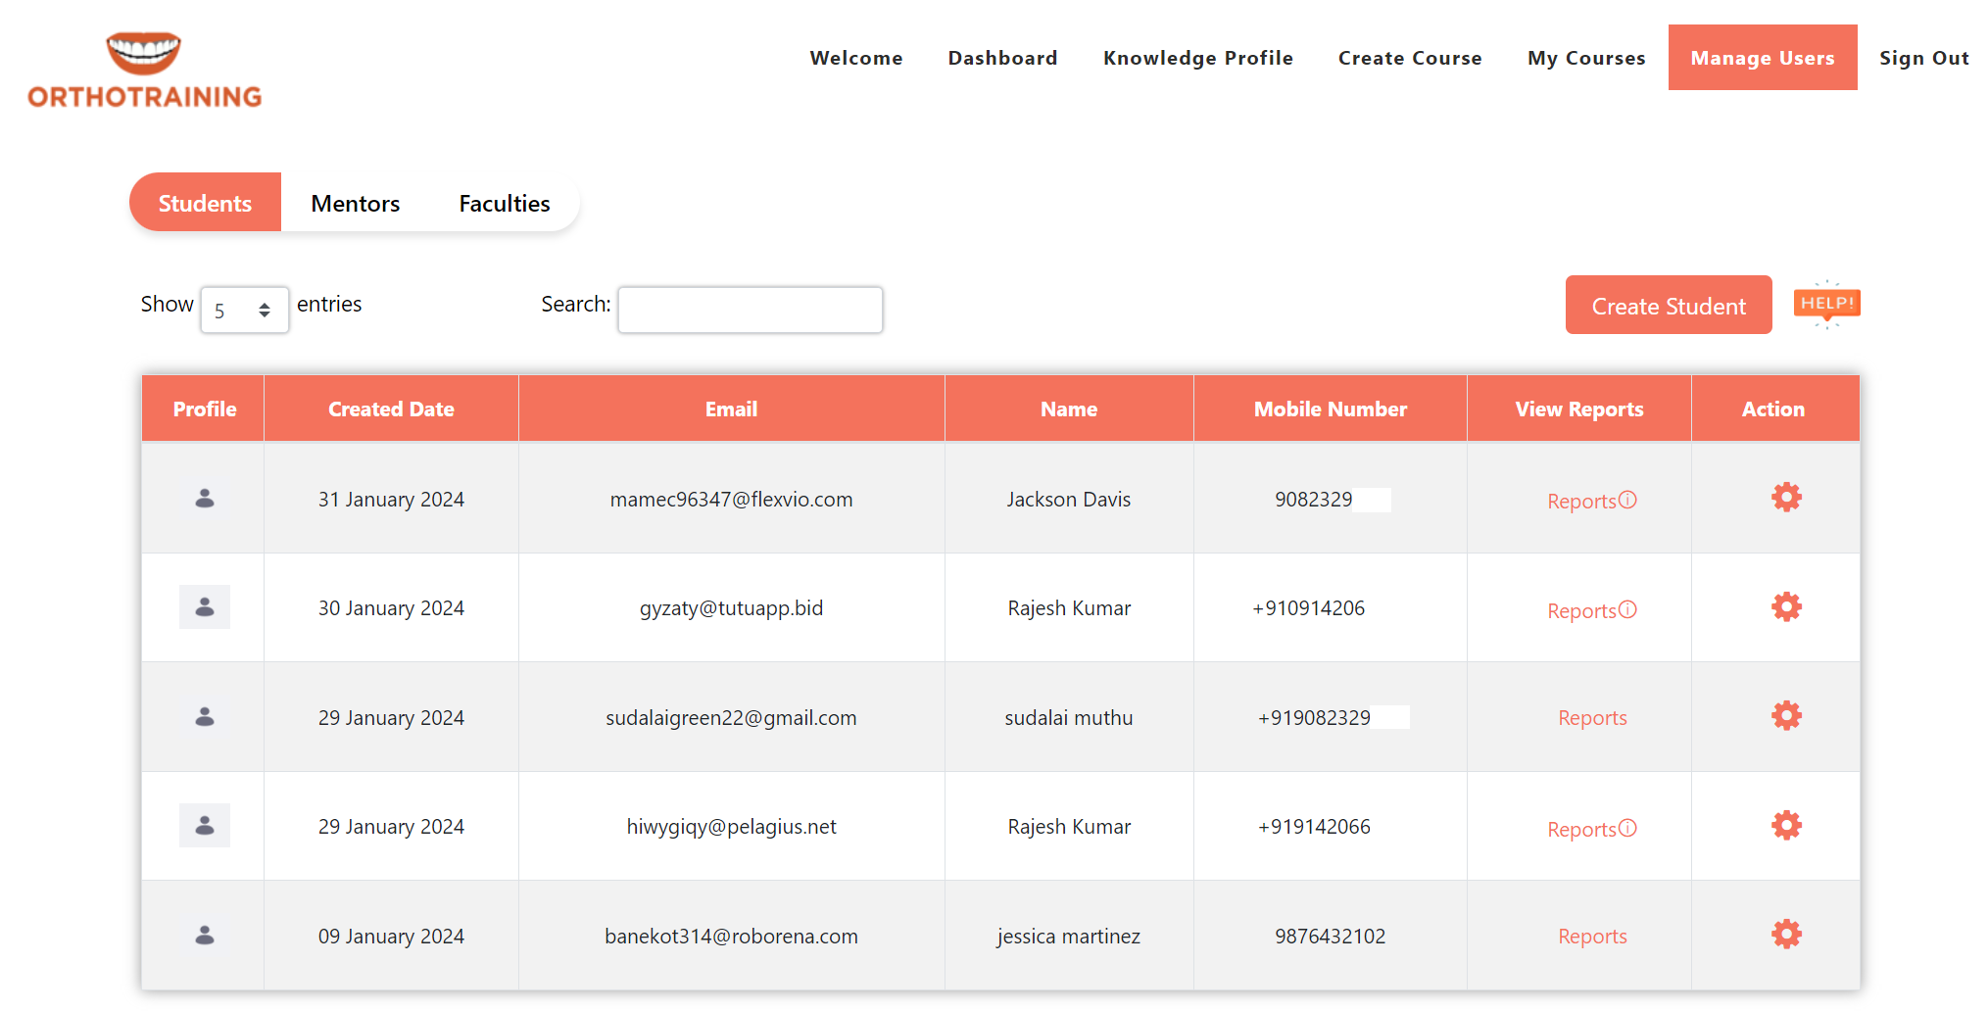
Task: Sort table by Created Date header
Action: pyautogui.click(x=391, y=409)
